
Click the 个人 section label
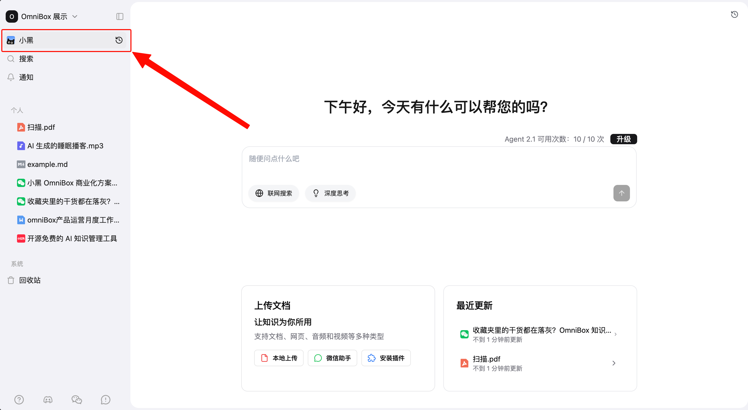coord(17,110)
